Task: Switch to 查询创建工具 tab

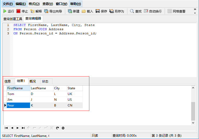Action: pos(13,19)
